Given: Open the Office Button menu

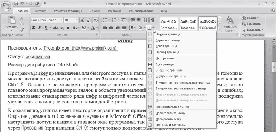Looking at the screenshot, I should [x=6, y=6].
